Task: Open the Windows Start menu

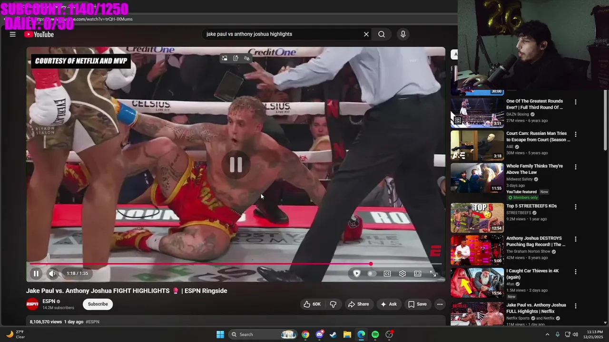Action: (220, 334)
